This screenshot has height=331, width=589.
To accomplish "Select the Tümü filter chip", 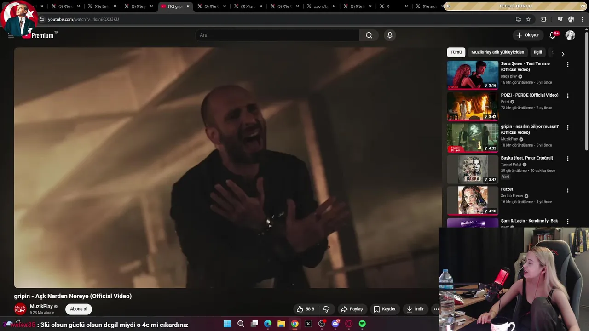I will 456,52.
